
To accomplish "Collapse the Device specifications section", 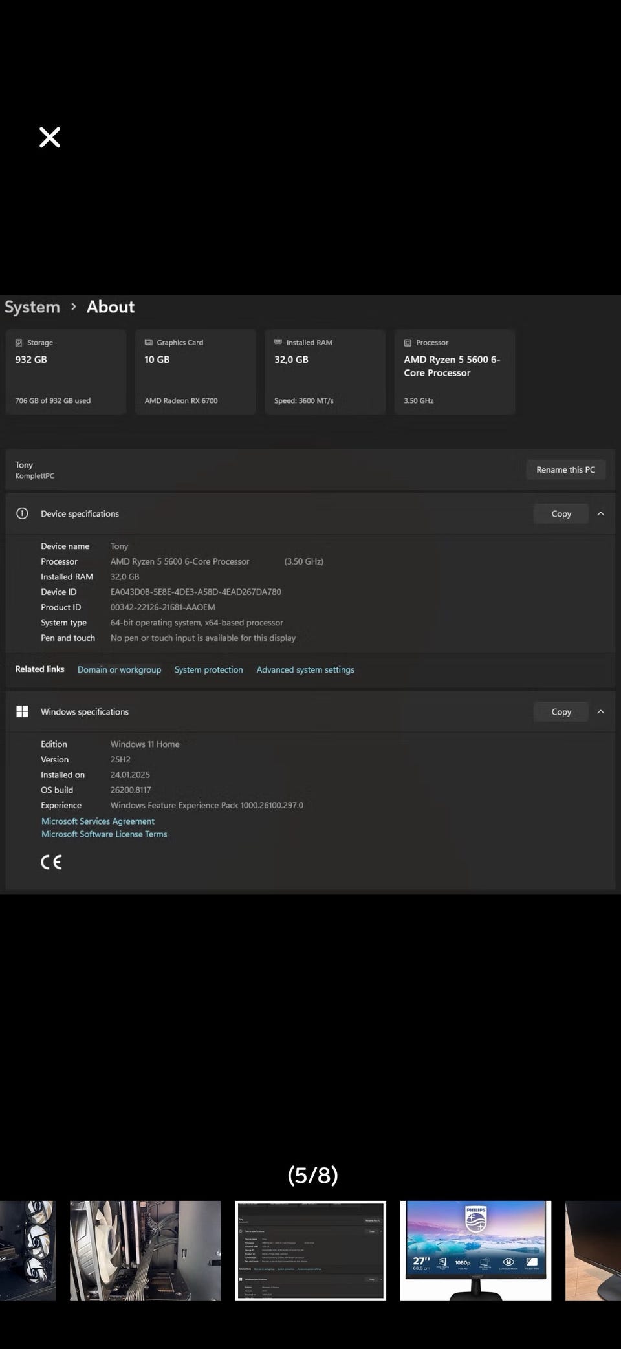I will (x=600, y=513).
